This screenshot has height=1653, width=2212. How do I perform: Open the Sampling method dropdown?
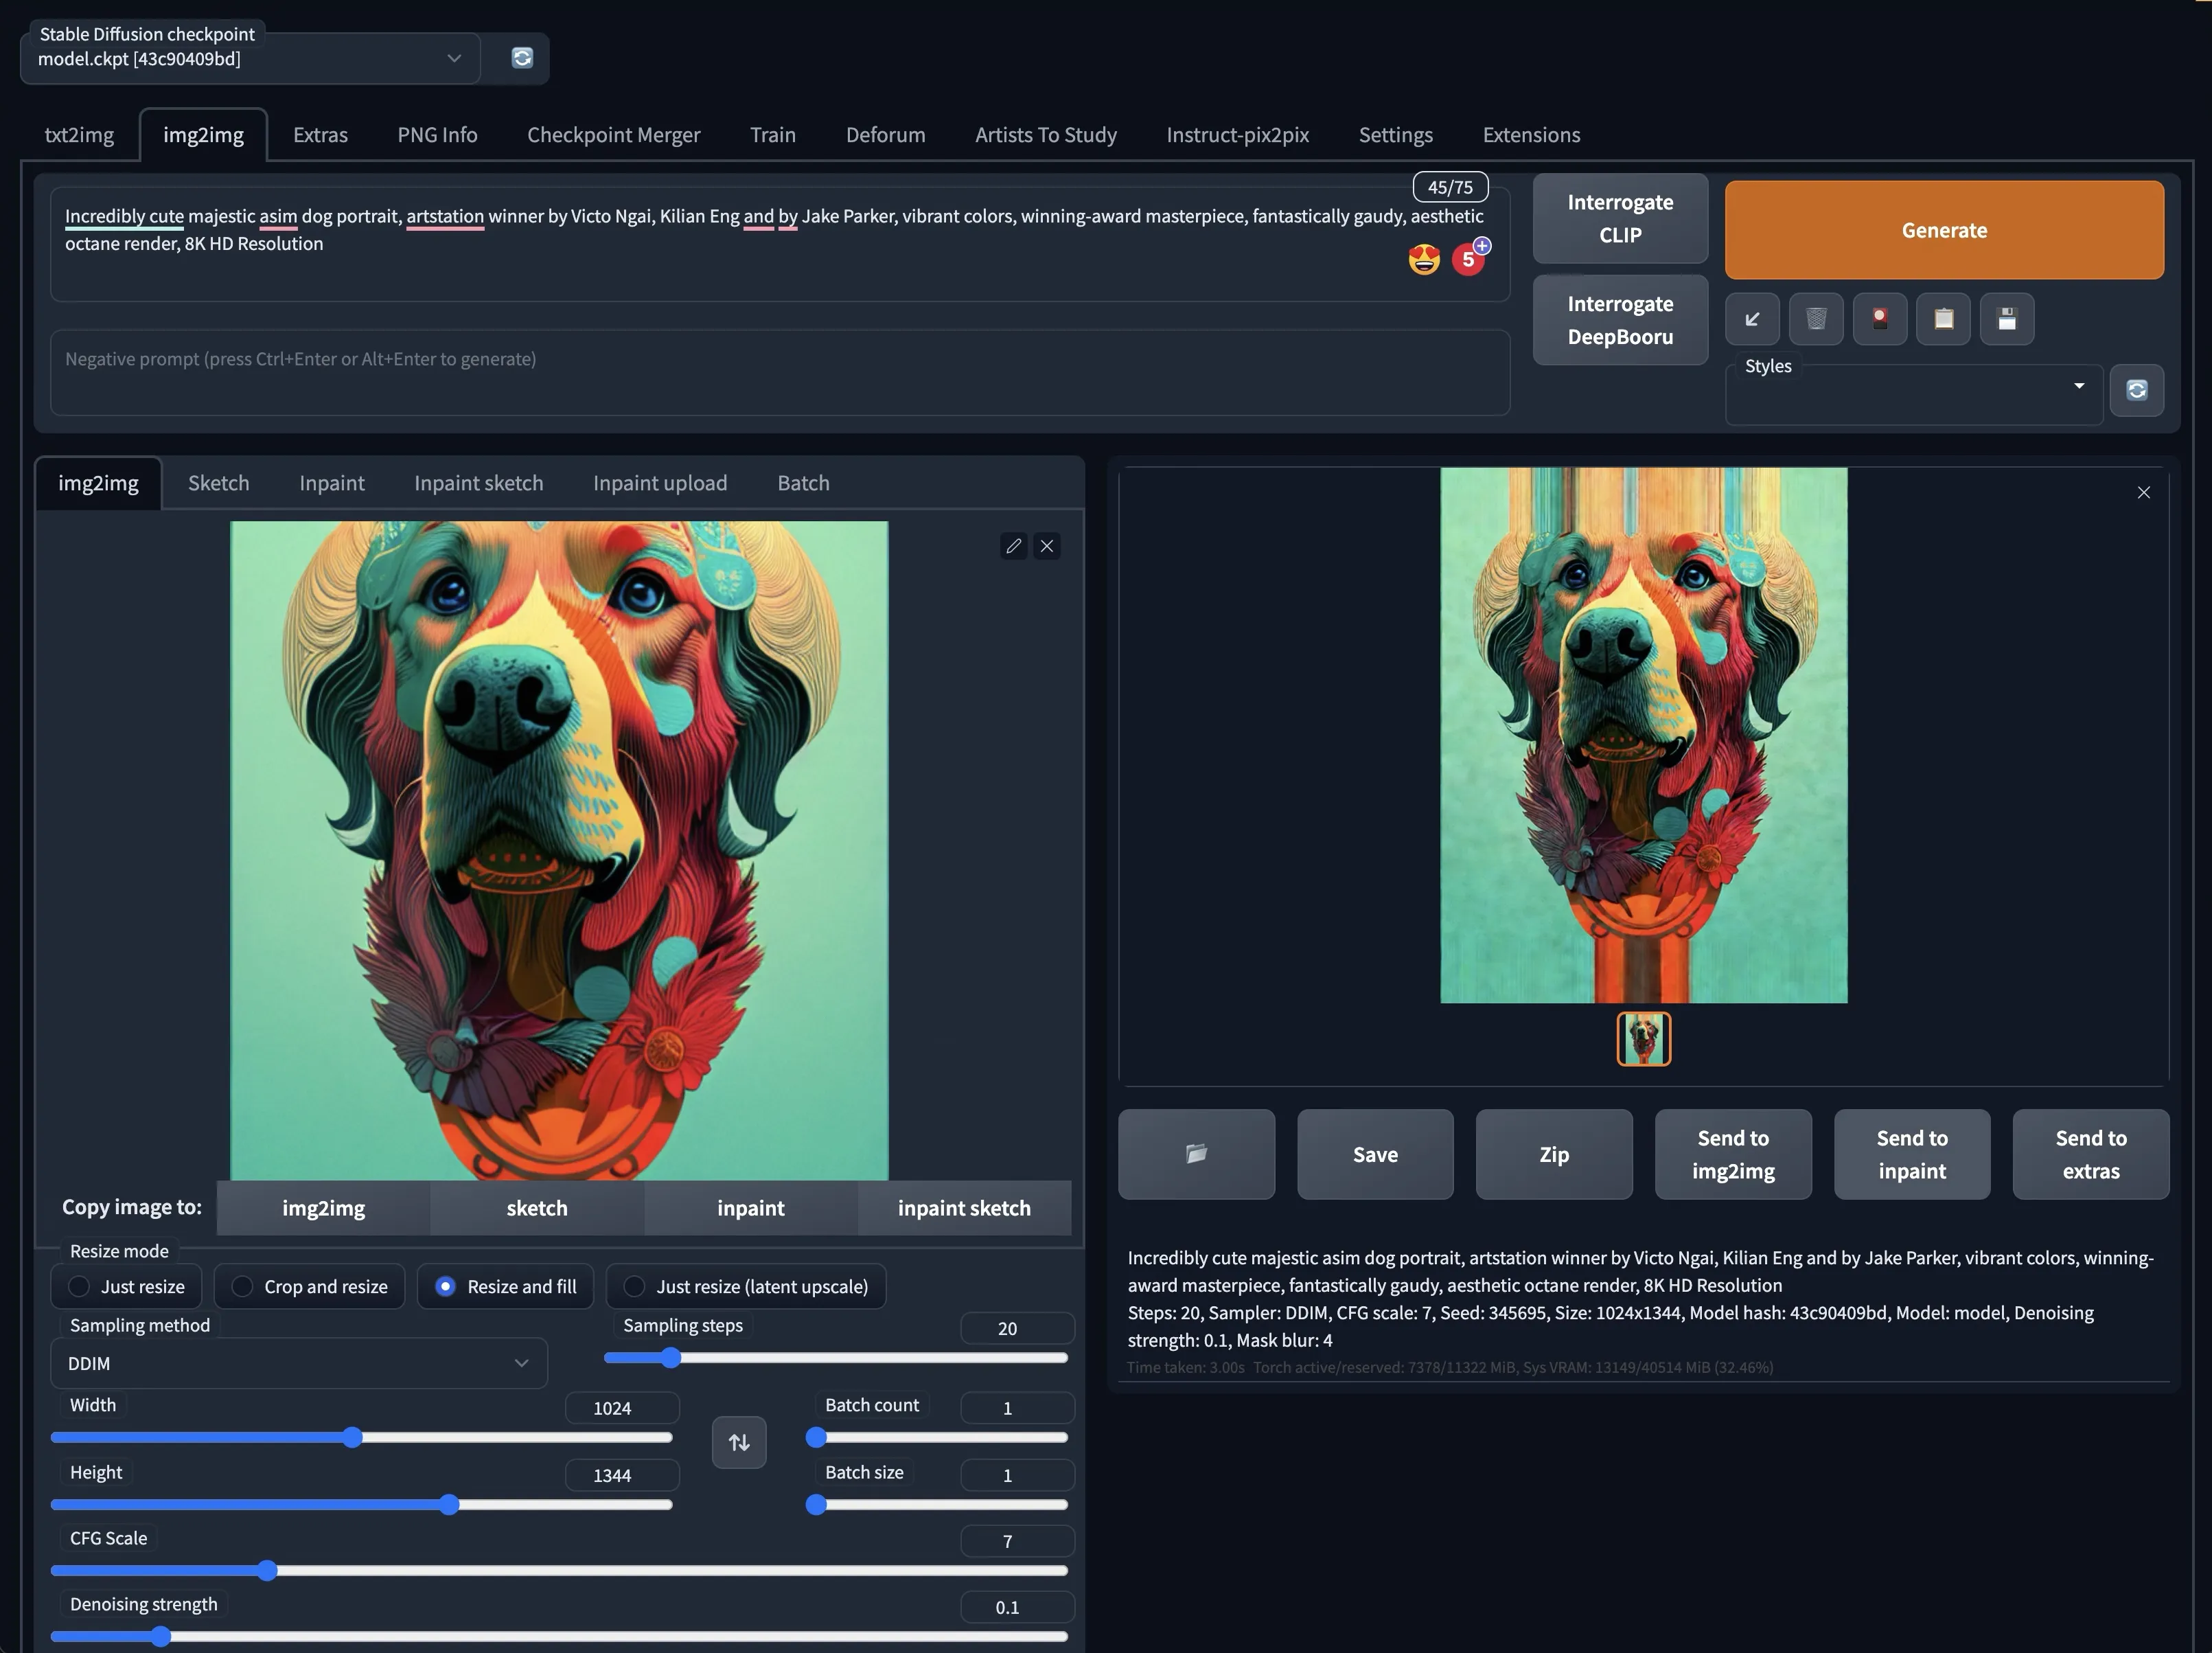[297, 1363]
